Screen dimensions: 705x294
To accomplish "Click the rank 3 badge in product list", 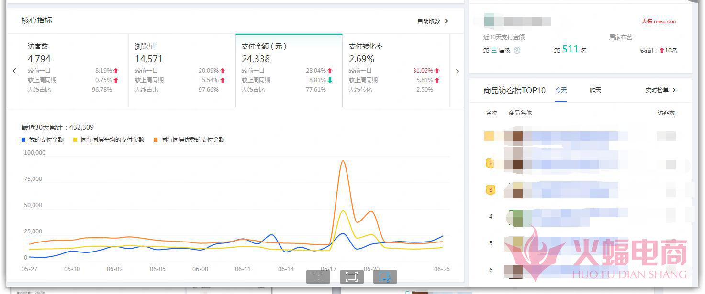I will [x=490, y=190].
